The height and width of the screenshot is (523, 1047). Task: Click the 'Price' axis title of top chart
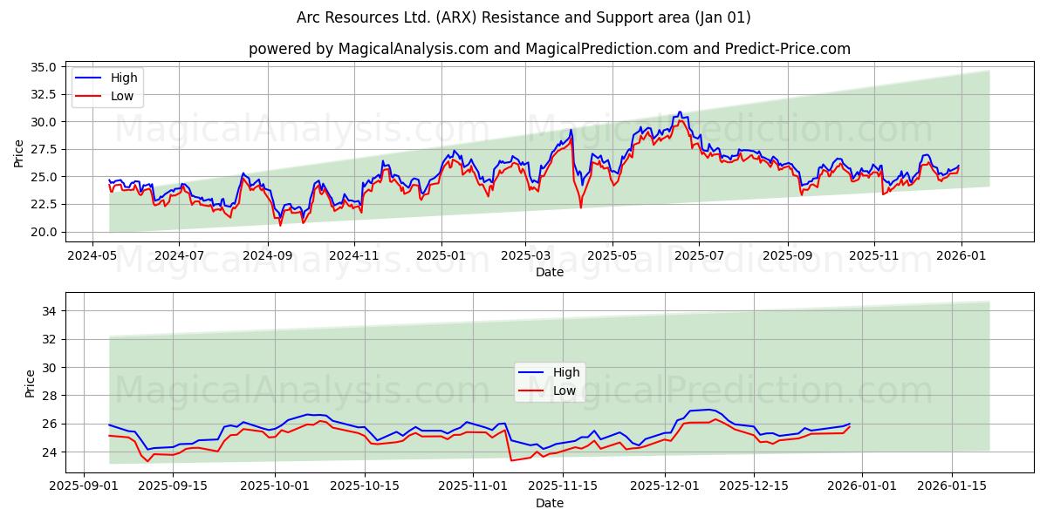(19, 153)
